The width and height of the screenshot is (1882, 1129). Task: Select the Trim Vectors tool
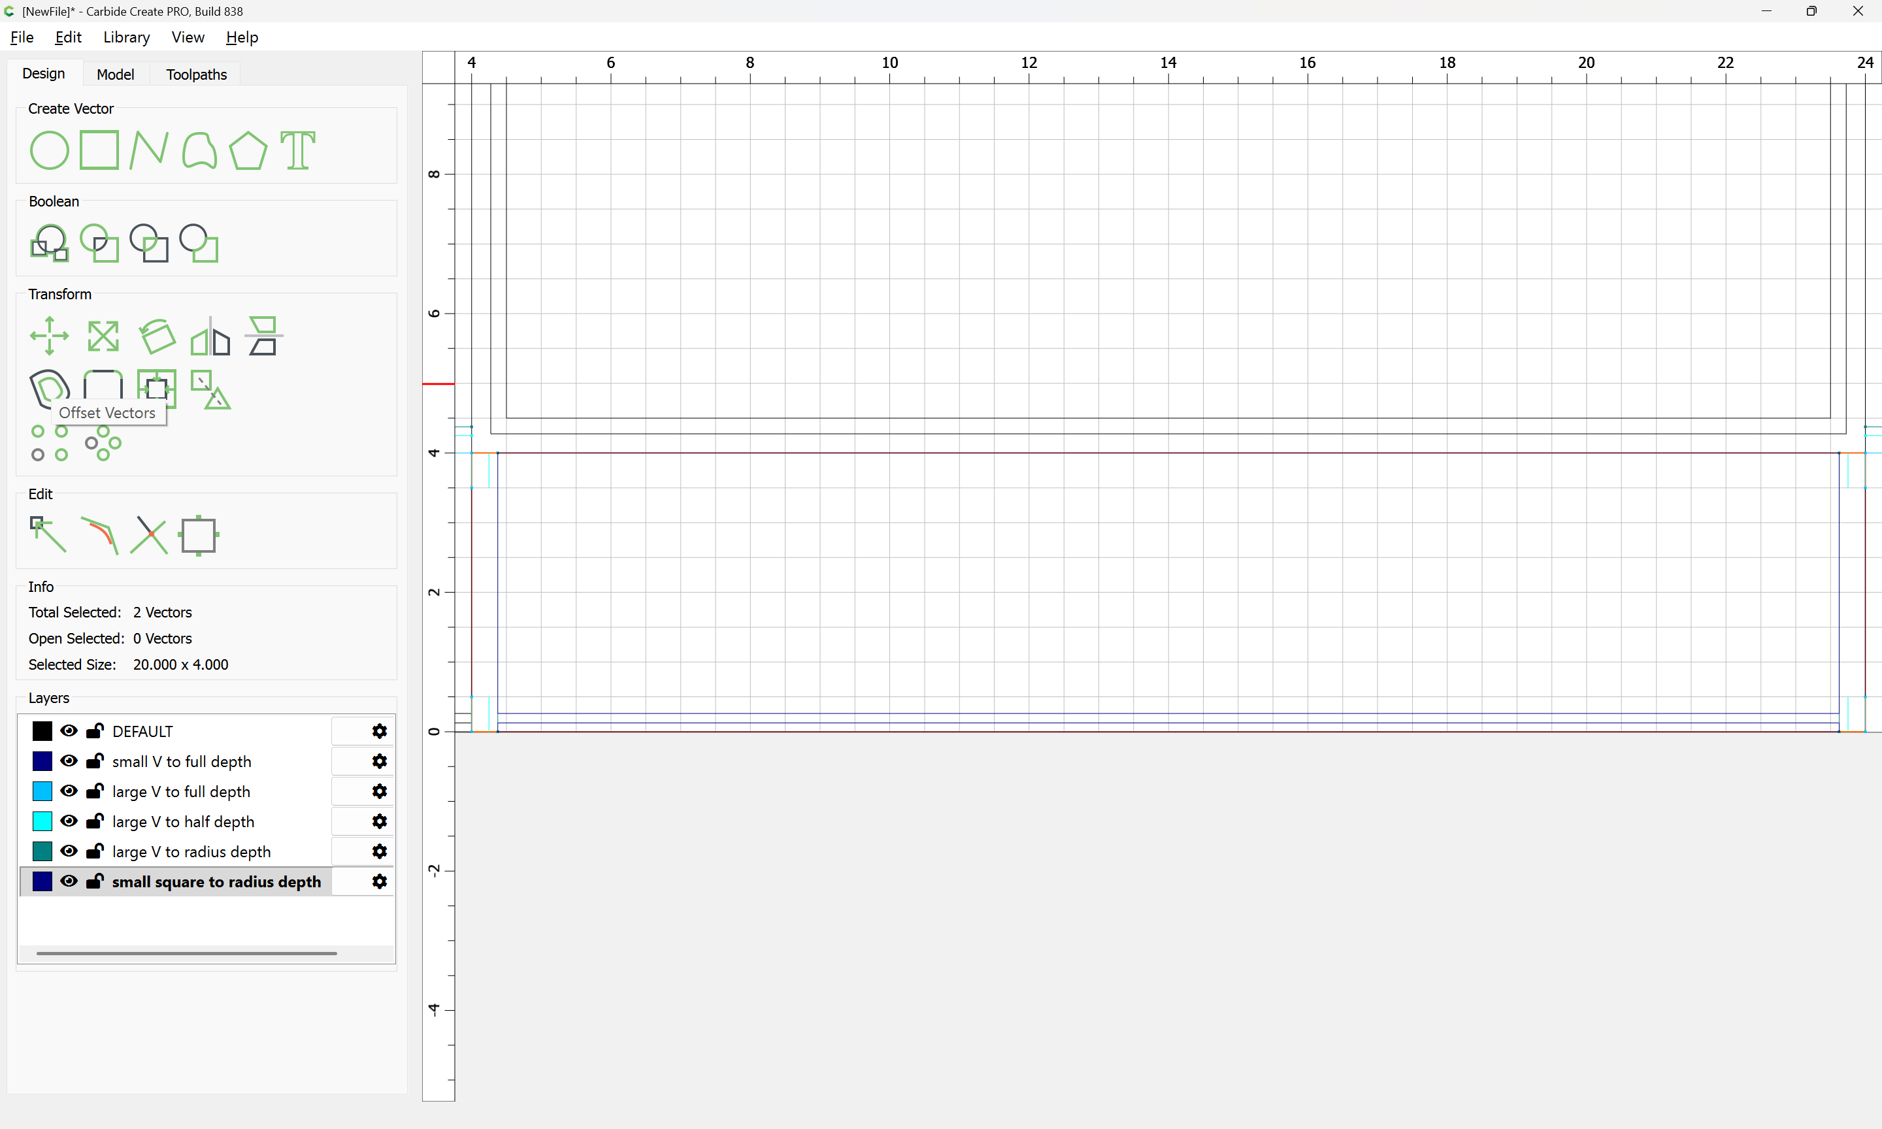click(148, 535)
